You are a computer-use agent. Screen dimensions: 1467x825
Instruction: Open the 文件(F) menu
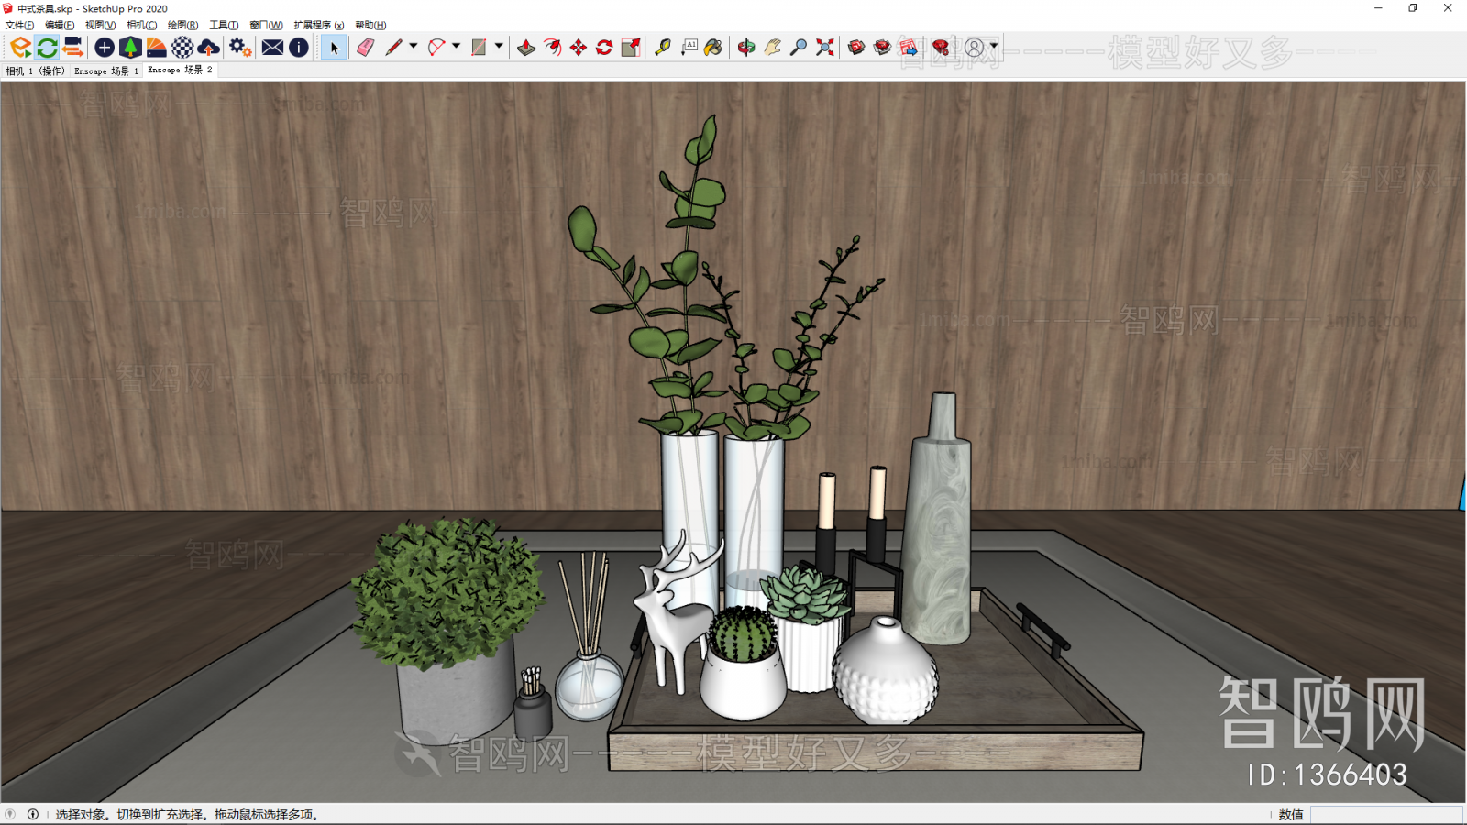19,25
